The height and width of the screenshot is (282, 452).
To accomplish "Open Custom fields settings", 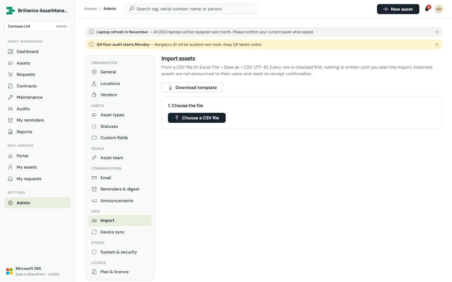I will pyautogui.click(x=120, y=138).
